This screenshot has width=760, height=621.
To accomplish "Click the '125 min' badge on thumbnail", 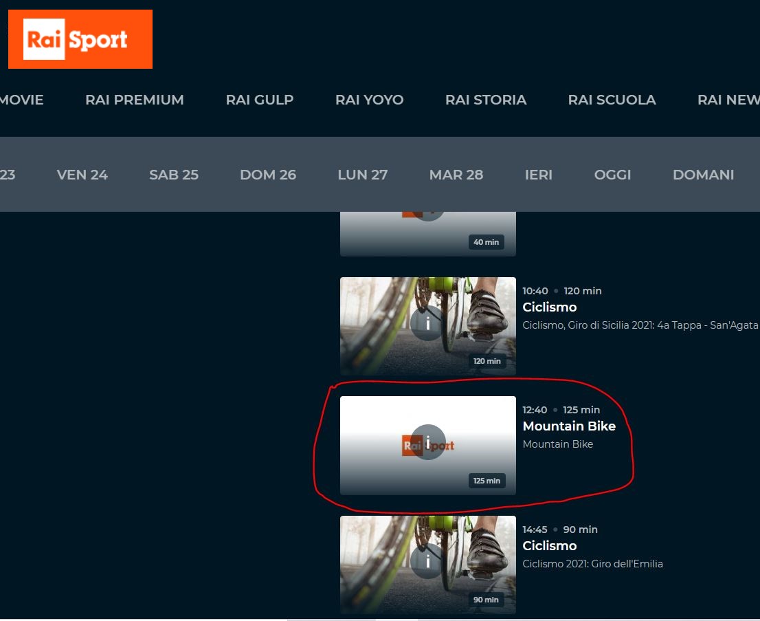I will point(487,481).
